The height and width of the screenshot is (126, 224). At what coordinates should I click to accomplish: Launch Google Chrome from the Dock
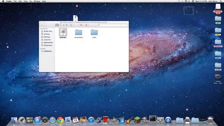coord(60,120)
